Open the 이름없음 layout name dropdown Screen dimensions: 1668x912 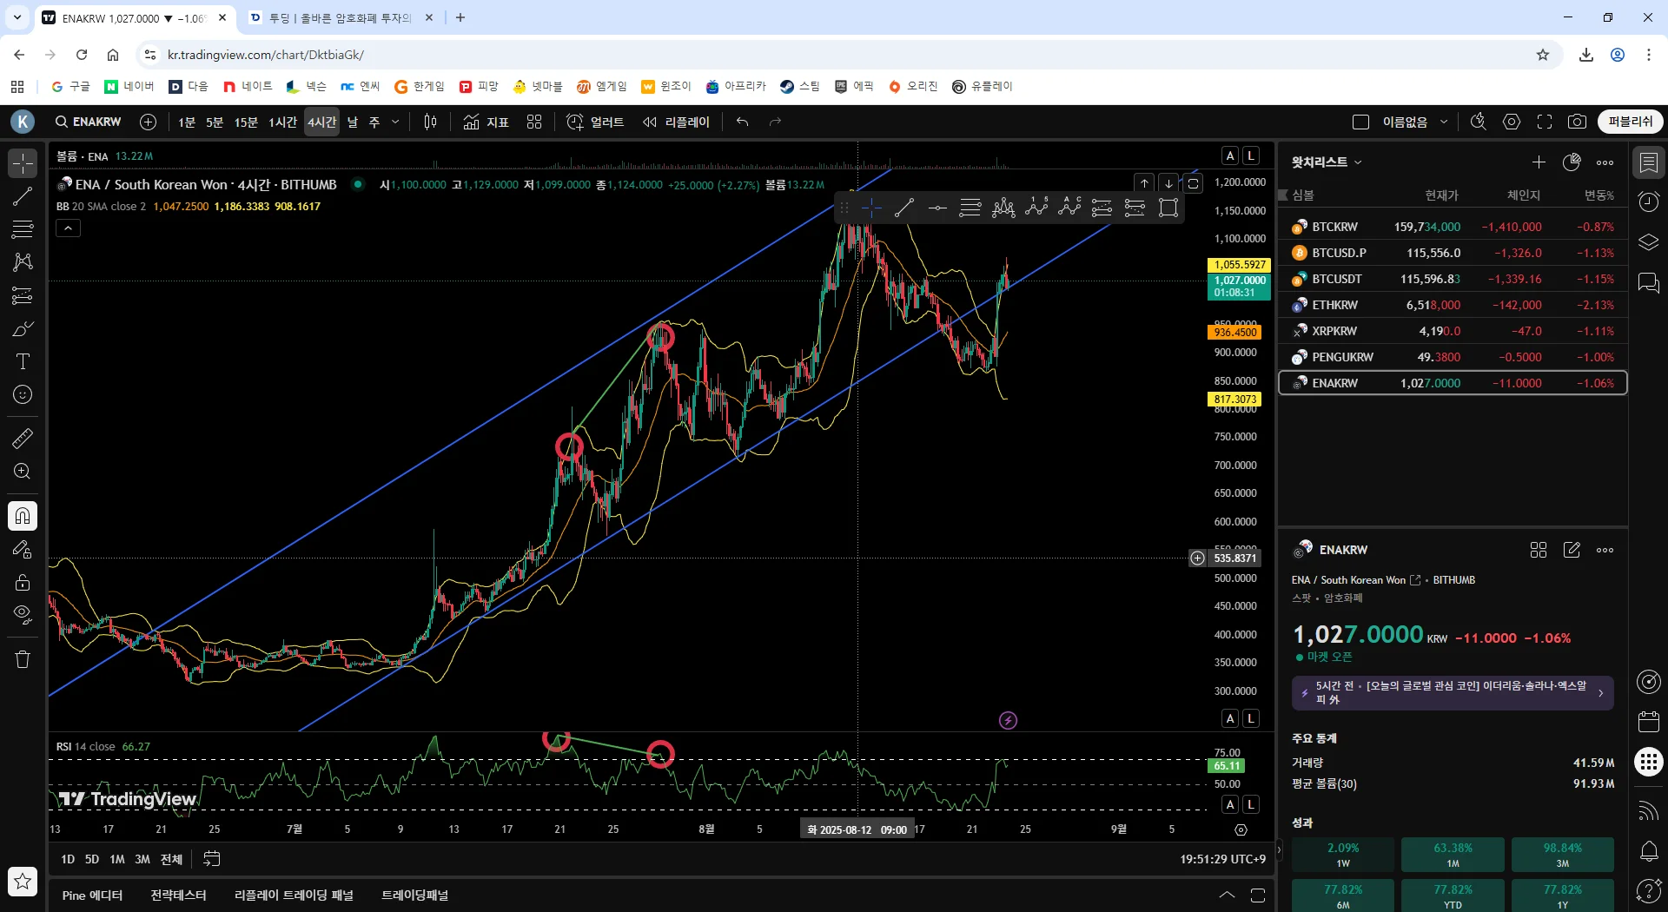pos(1416,122)
